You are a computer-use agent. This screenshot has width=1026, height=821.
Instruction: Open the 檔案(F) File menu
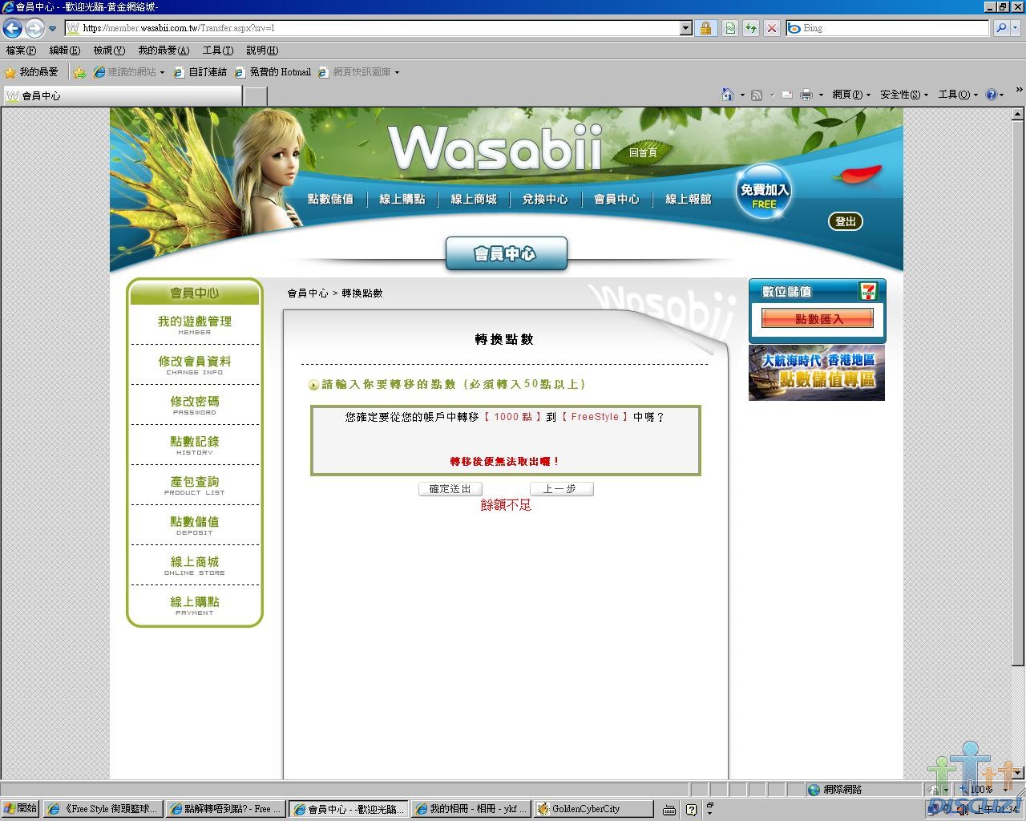tap(21, 51)
